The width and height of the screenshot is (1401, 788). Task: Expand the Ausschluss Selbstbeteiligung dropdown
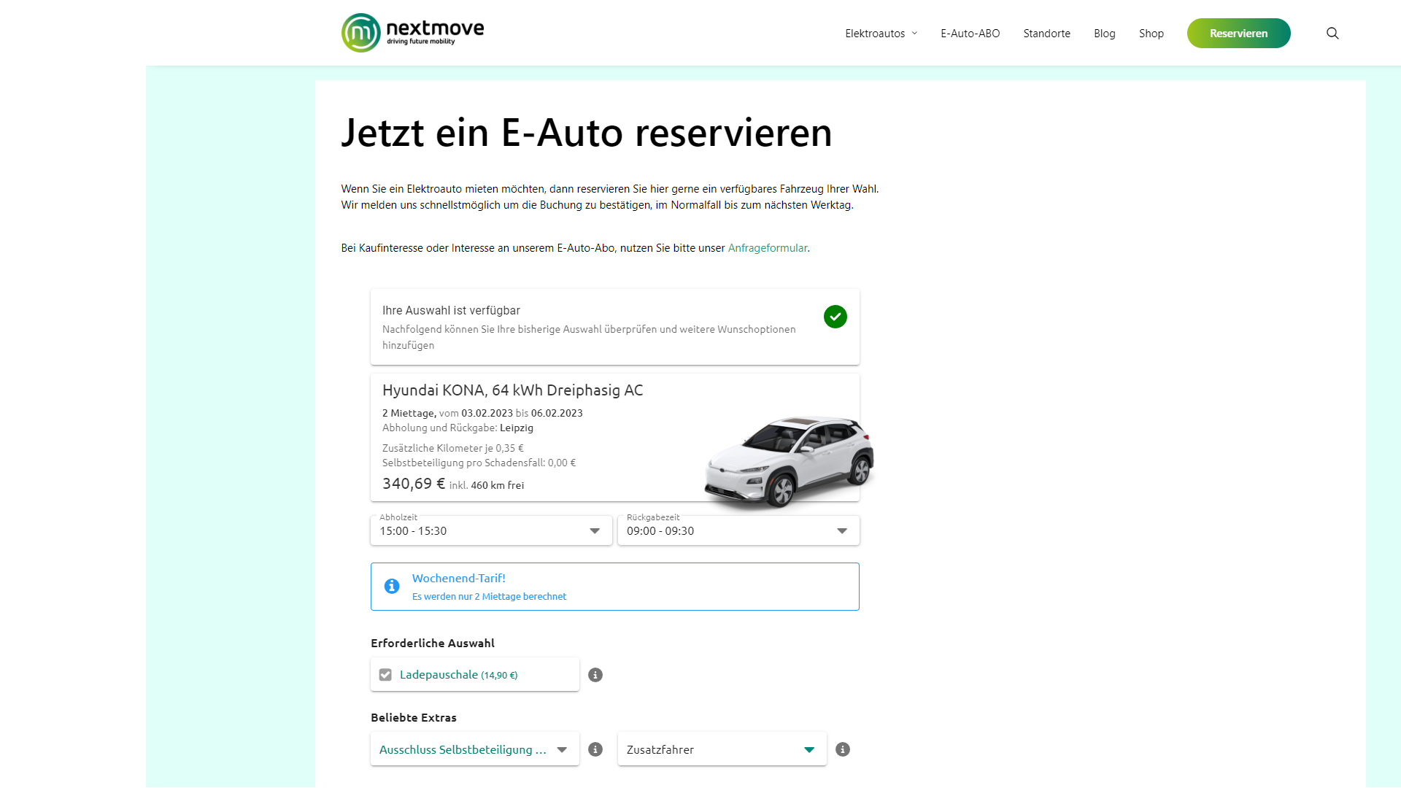[474, 749]
